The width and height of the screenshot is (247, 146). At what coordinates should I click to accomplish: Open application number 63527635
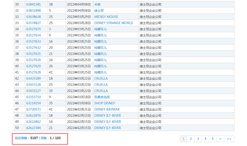tap(33, 29)
